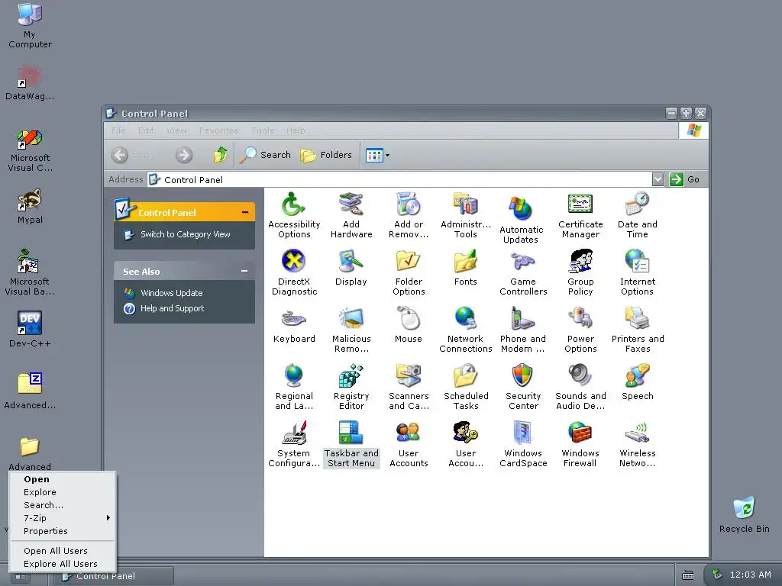Click the Go button
Screen dimensions: 782x586
[x=685, y=179]
